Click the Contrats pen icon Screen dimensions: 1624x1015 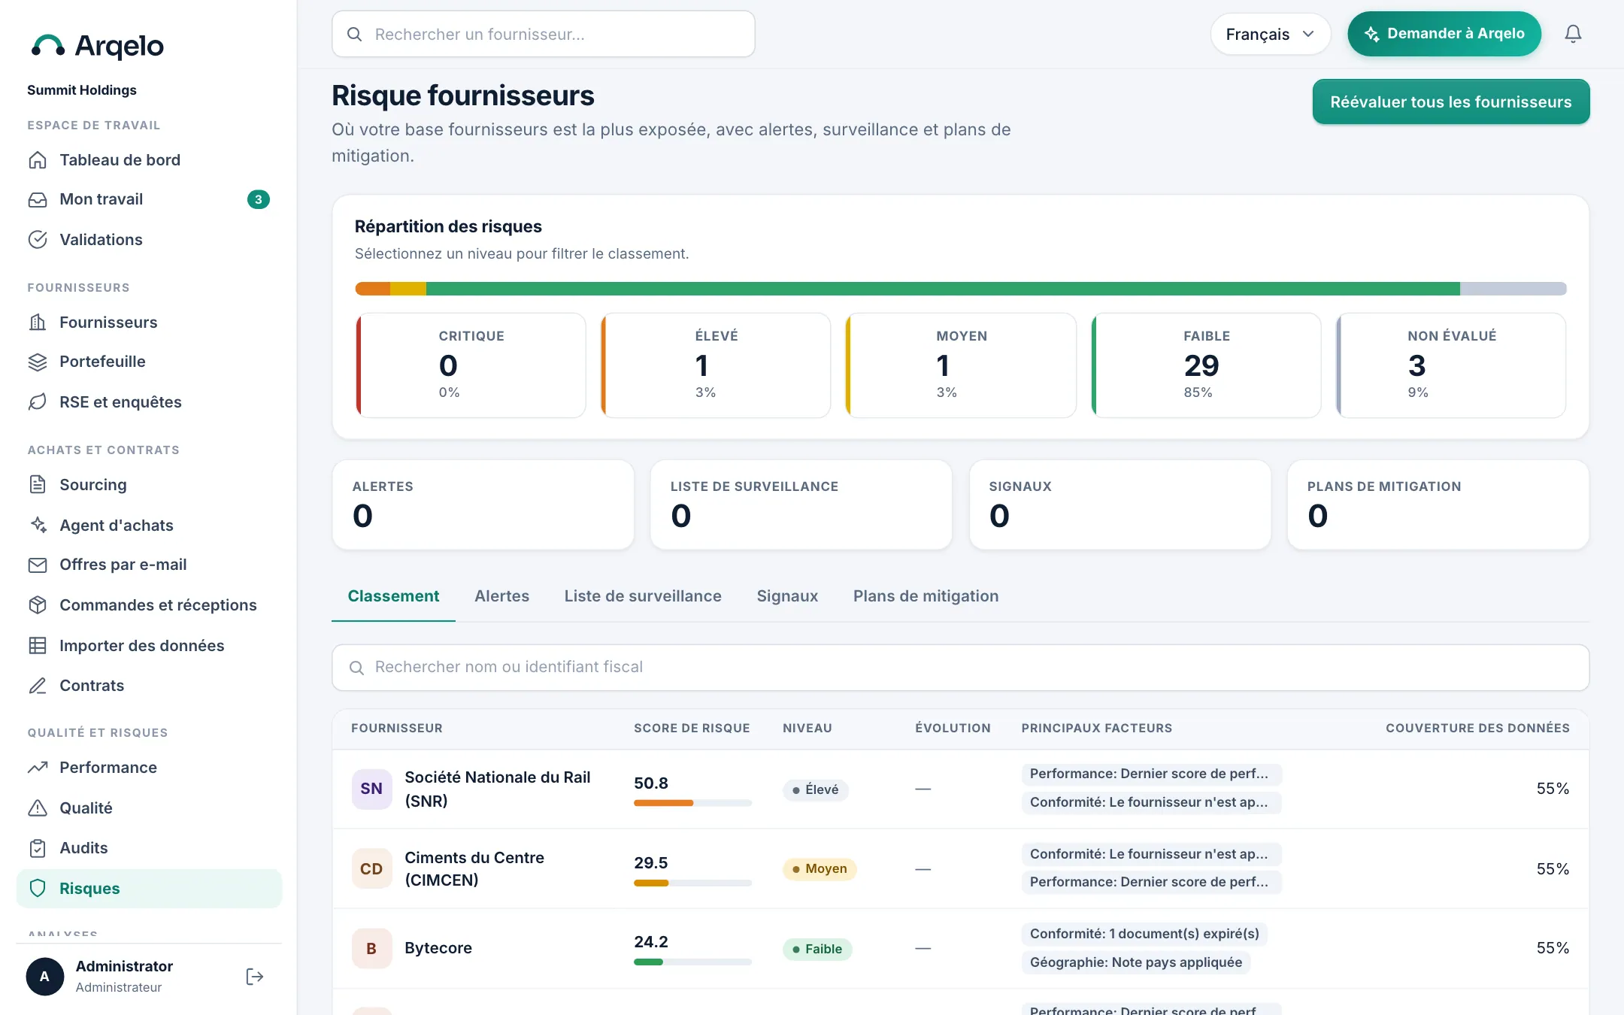(38, 686)
